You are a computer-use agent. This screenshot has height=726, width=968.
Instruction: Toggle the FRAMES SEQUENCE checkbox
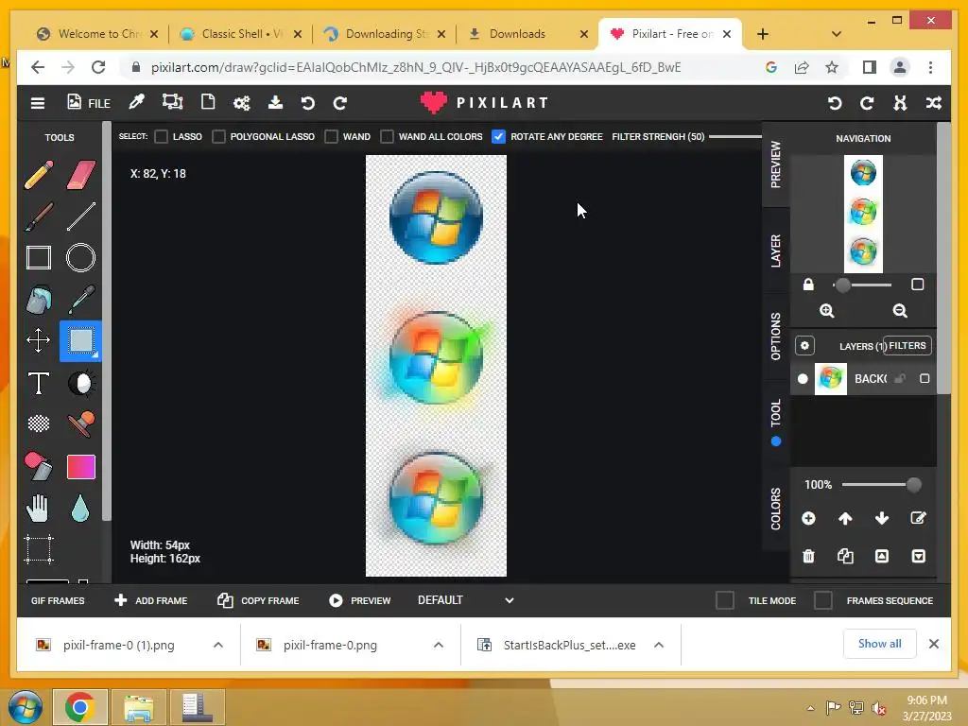click(823, 600)
